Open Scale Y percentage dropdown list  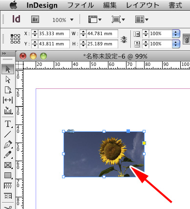tap(176, 44)
